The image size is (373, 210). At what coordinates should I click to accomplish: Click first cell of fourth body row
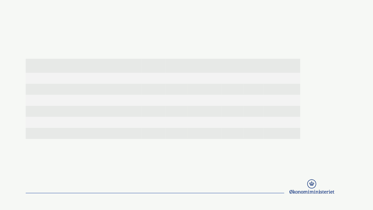point(84,111)
